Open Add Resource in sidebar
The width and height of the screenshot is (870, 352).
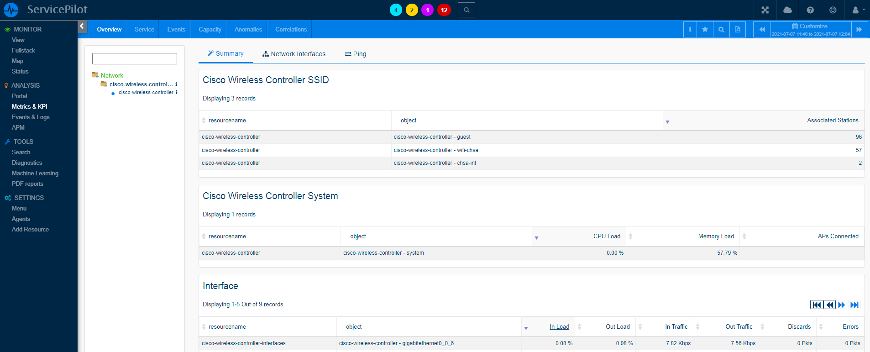(30, 229)
